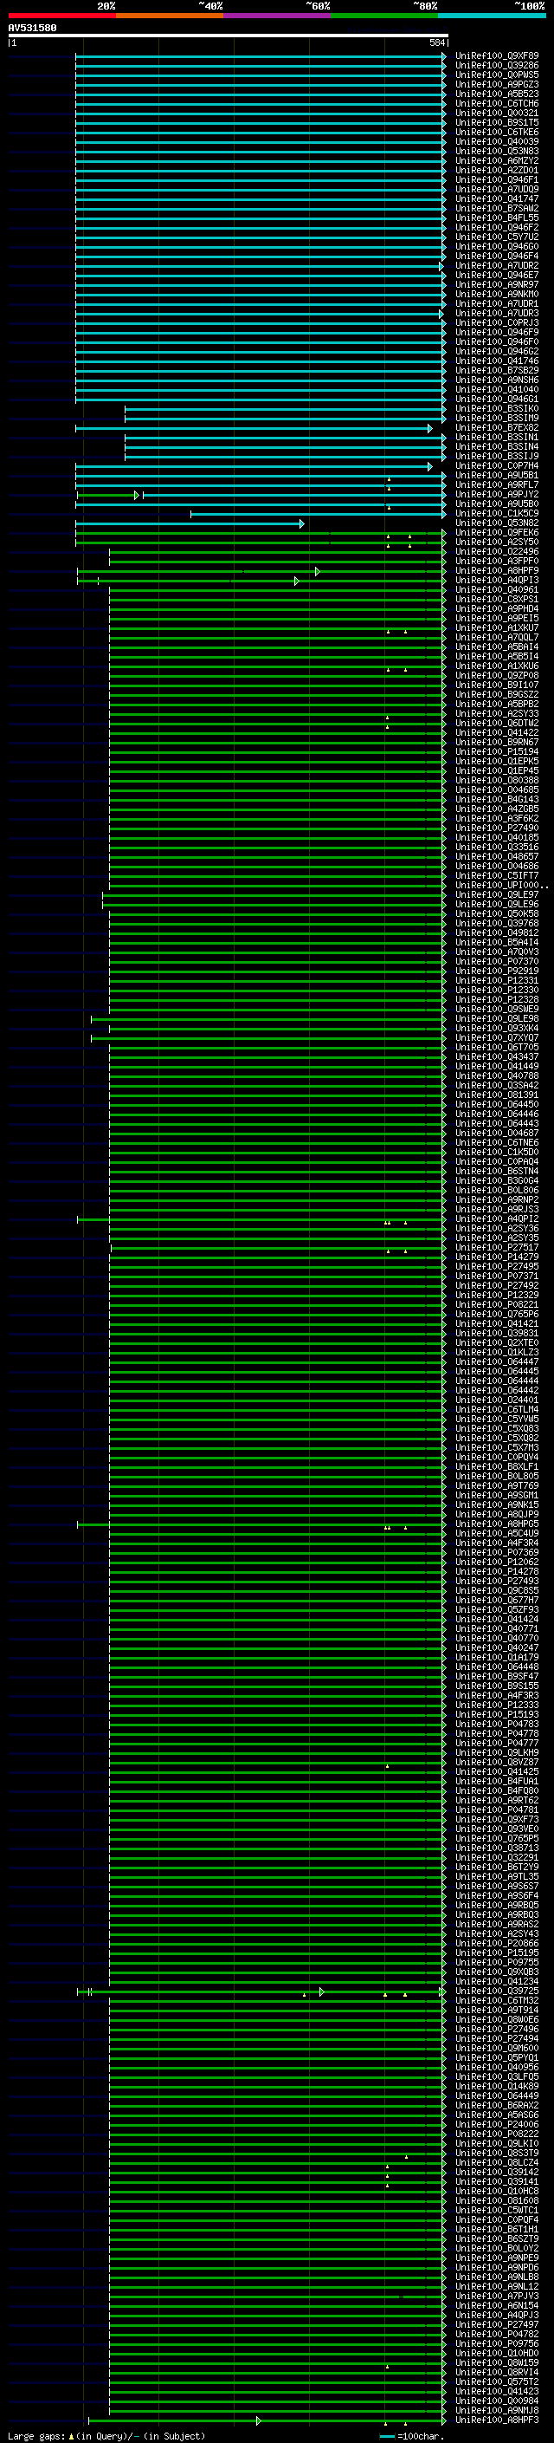Click UniRef100_Q53N83 label
This screenshot has width=554, height=2443.
497,151
